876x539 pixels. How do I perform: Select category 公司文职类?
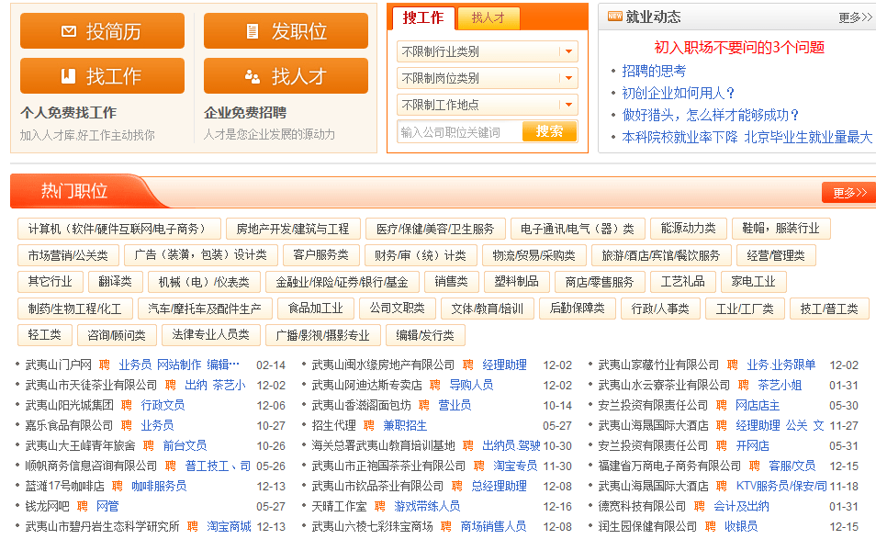[398, 309]
